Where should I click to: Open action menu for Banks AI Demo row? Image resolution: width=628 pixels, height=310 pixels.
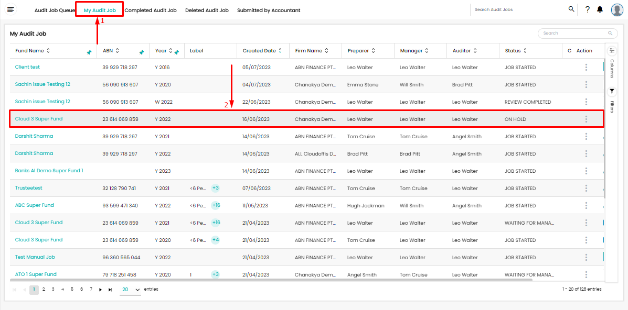[586, 171]
